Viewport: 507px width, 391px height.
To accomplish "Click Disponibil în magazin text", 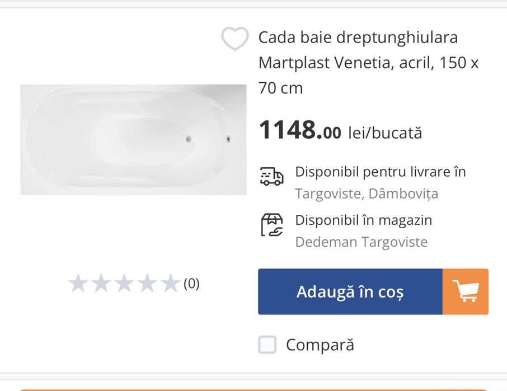I will (364, 220).
